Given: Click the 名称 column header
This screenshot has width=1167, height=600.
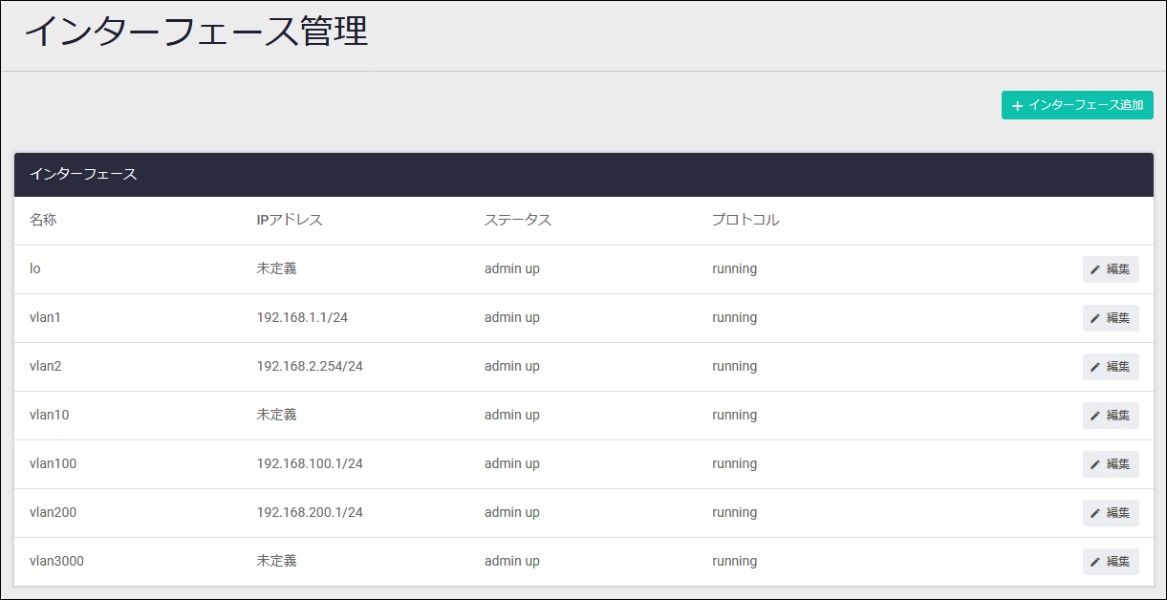Looking at the screenshot, I should [x=43, y=220].
